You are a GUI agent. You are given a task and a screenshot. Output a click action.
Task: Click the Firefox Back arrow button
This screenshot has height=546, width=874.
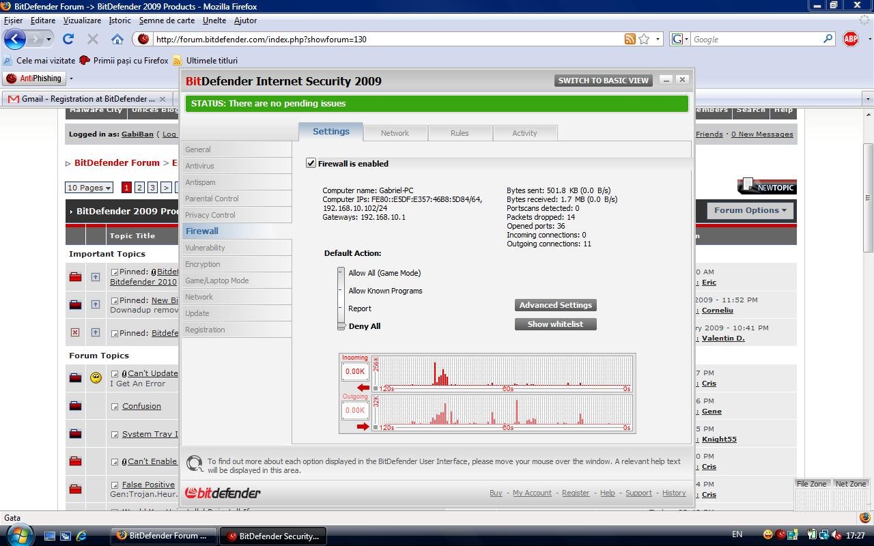coord(15,39)
